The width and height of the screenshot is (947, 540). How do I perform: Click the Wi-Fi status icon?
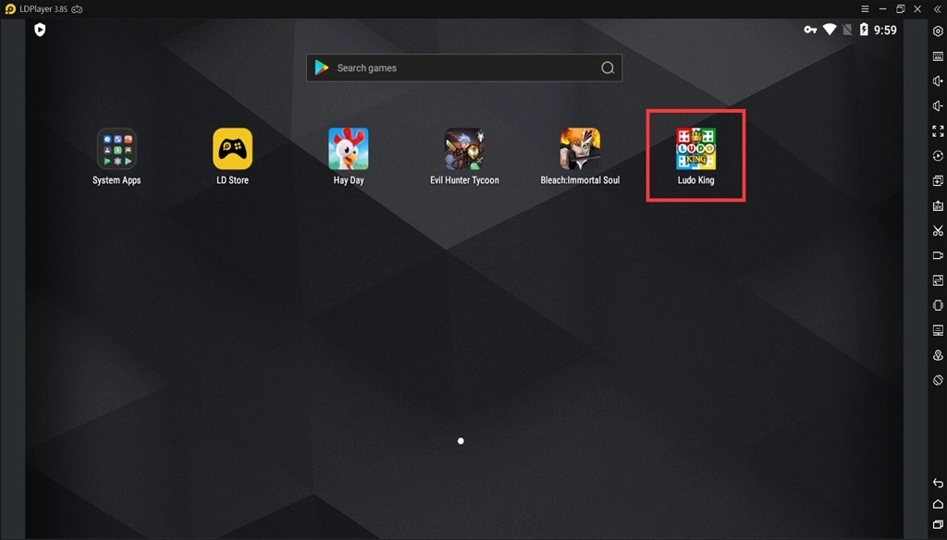click(830, 30)
